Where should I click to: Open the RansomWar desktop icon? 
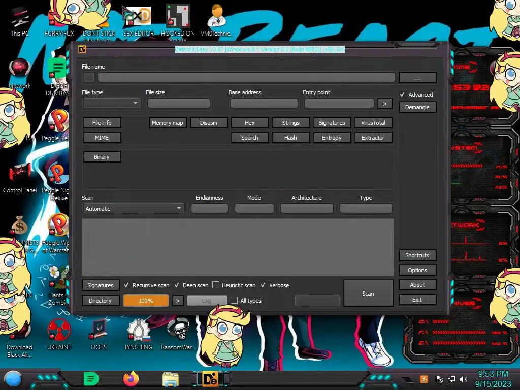(x=178, y=335)
